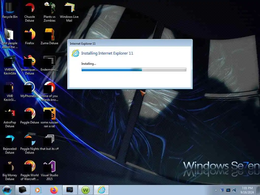Launch Chuzzle Deluxe from the desktop
260x195 pixels.
29,12
